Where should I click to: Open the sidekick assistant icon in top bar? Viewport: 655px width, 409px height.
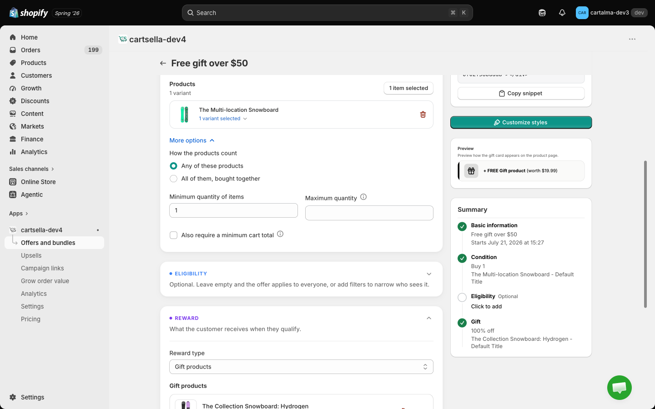click(542, 13)
